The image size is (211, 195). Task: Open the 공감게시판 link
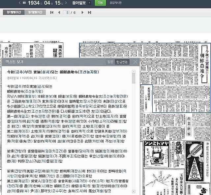[x=115, y=3]
